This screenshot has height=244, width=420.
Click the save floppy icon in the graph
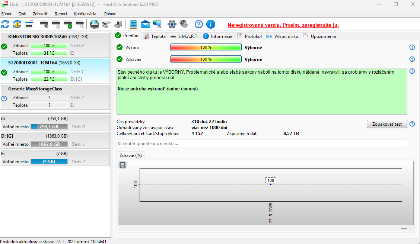pyautogui.click(x=122, y=166)
